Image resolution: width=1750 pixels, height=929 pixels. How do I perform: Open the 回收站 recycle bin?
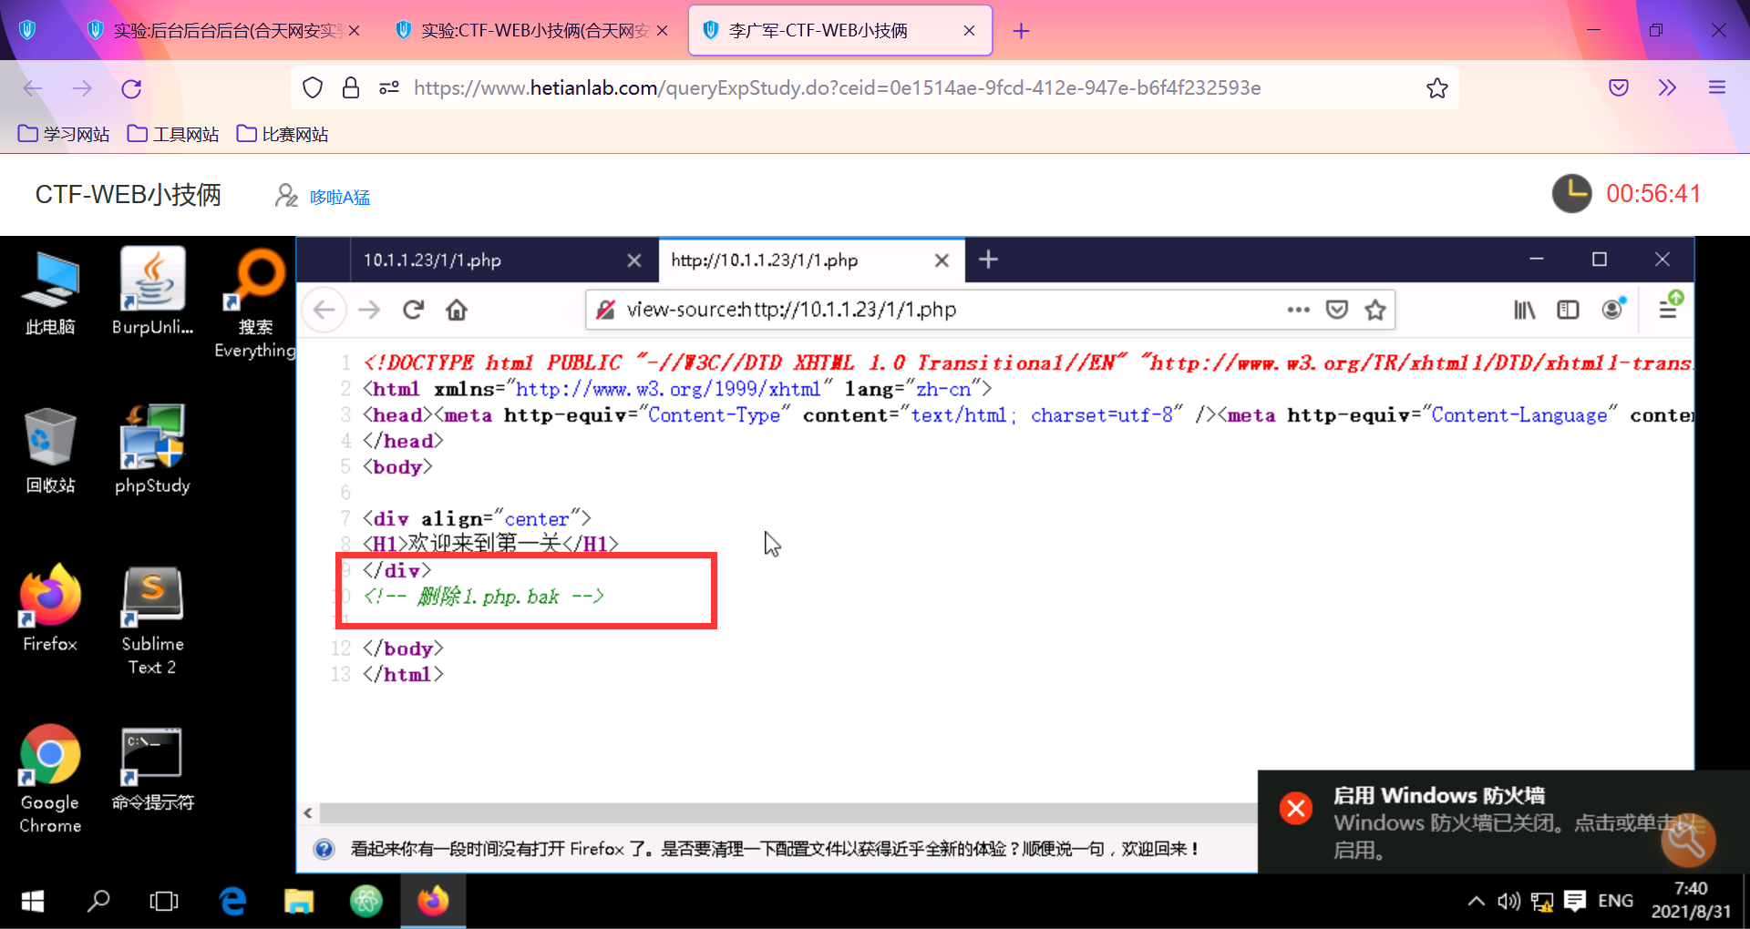coord(50,451)
